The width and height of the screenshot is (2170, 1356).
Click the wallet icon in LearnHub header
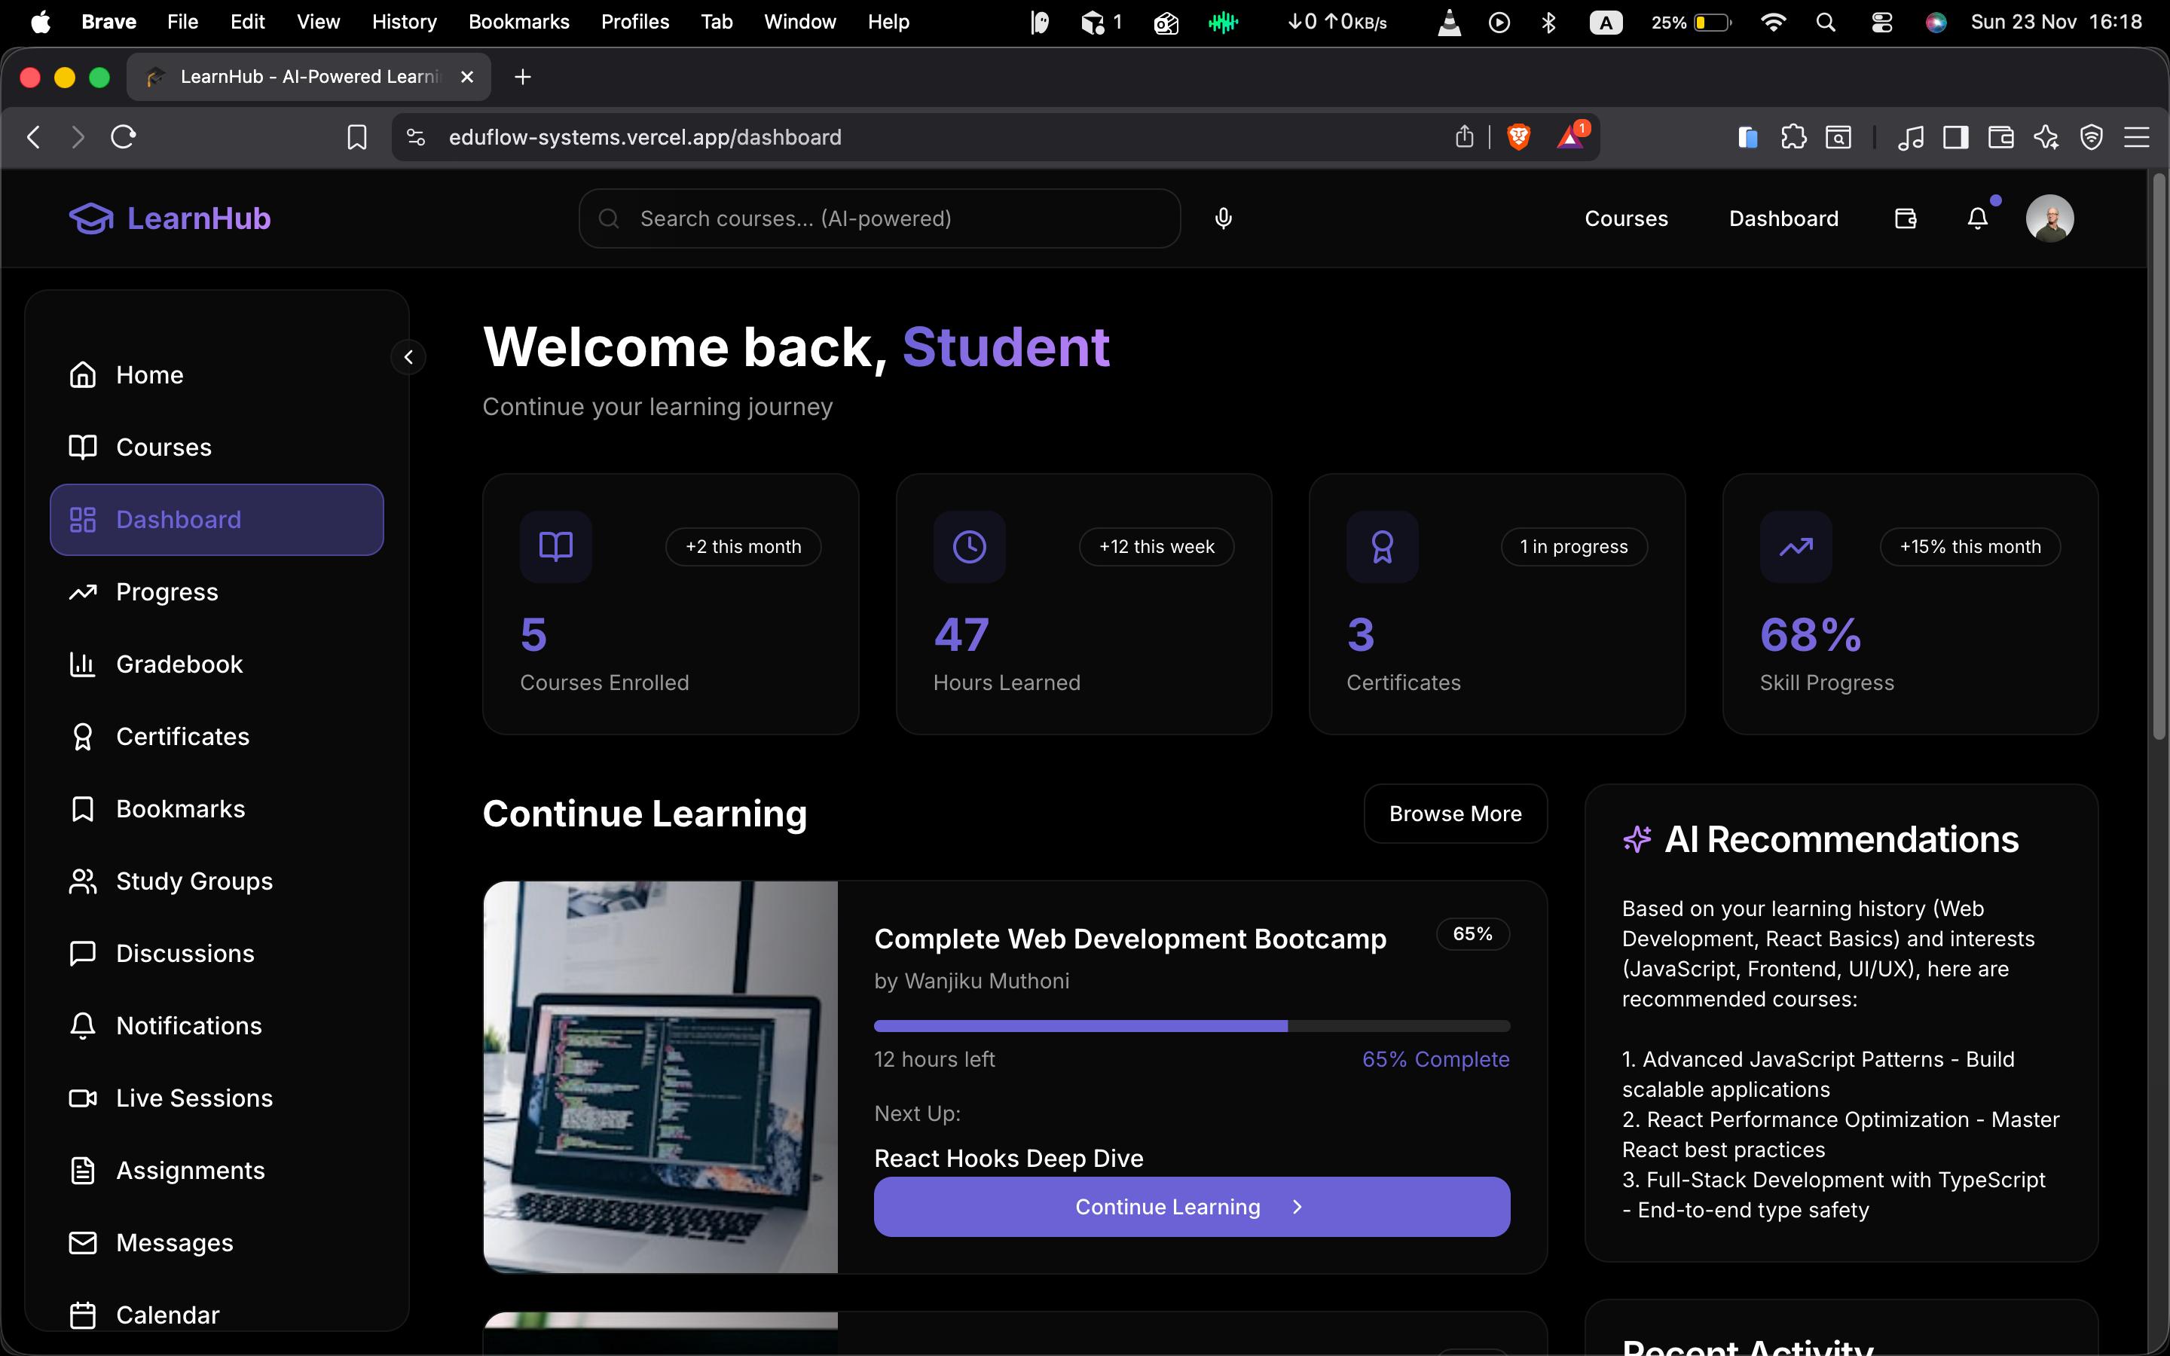(x=1906, y=218)
